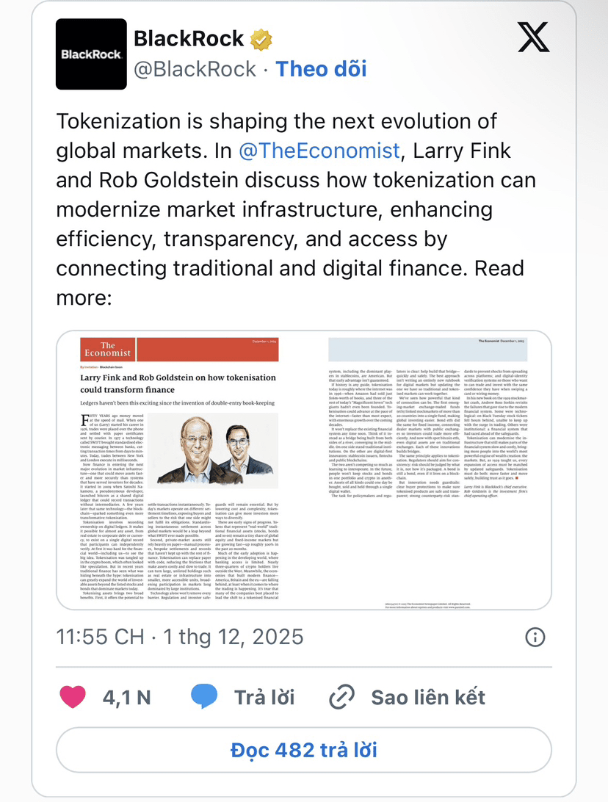This screenshot has height=802, width=608.
Task: Click the BlackRock display name
Action: pyautogui.click(x=189, y=39)
